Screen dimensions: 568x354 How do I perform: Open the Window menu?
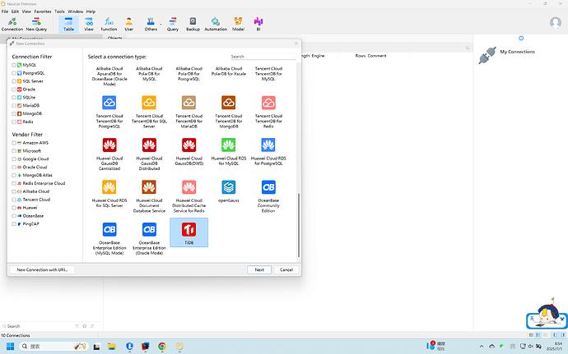click(76, 11)
